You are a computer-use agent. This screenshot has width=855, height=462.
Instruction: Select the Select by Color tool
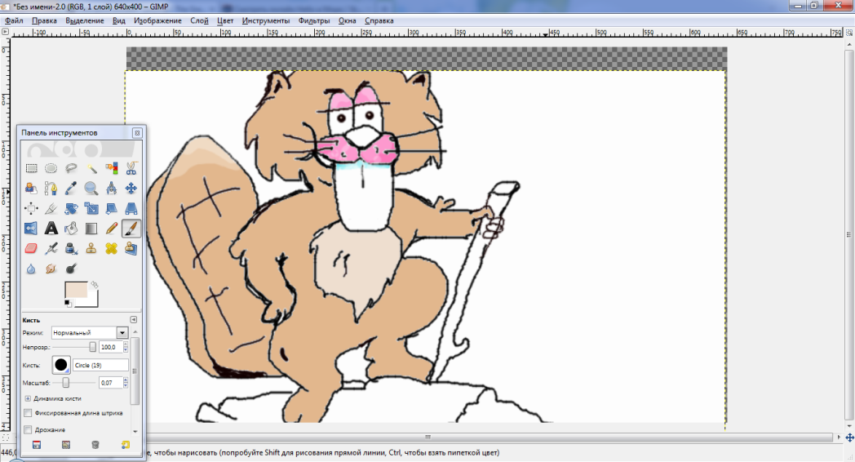tap(111, 168)
